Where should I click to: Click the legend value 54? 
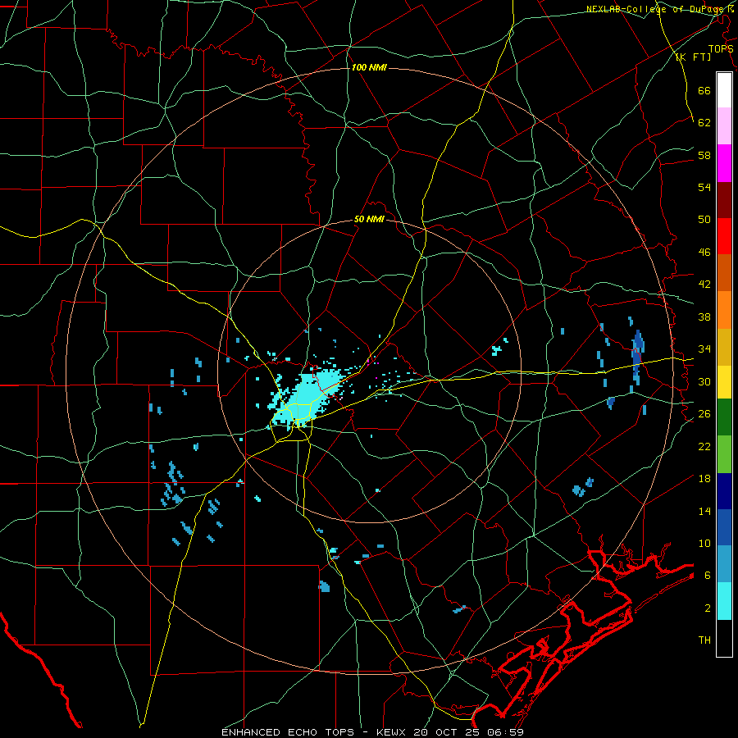[x=704, y=187]
